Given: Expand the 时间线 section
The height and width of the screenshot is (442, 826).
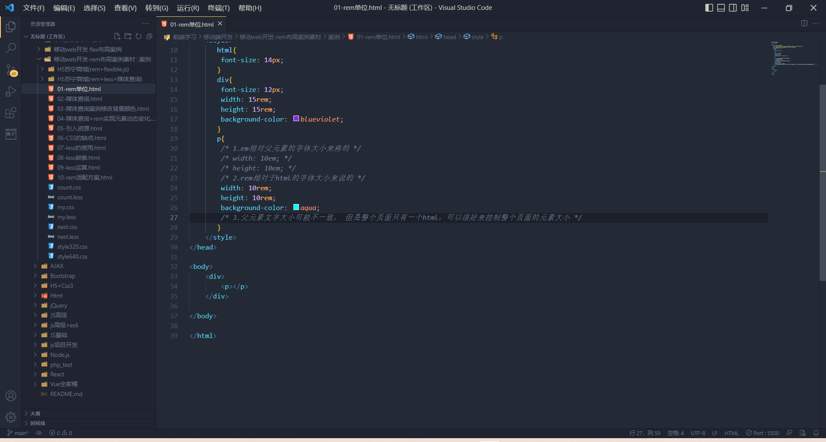Looking at the screenshot, I should [x=37, y=423].
